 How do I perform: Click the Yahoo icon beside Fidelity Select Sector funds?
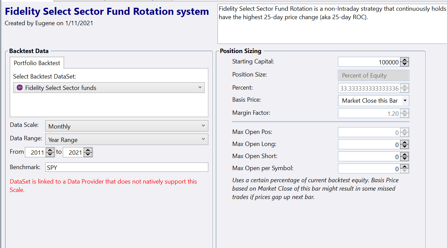pyautogui.click(x=20, y=88)
